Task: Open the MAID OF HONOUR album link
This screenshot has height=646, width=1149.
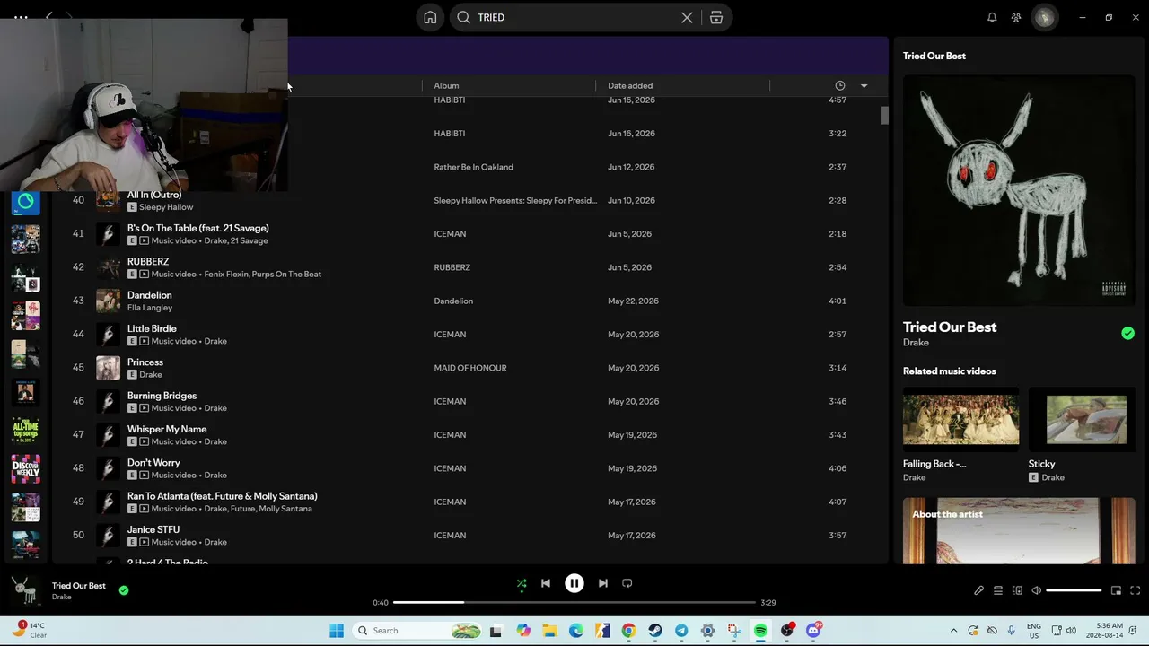Action: click(470, 368)
